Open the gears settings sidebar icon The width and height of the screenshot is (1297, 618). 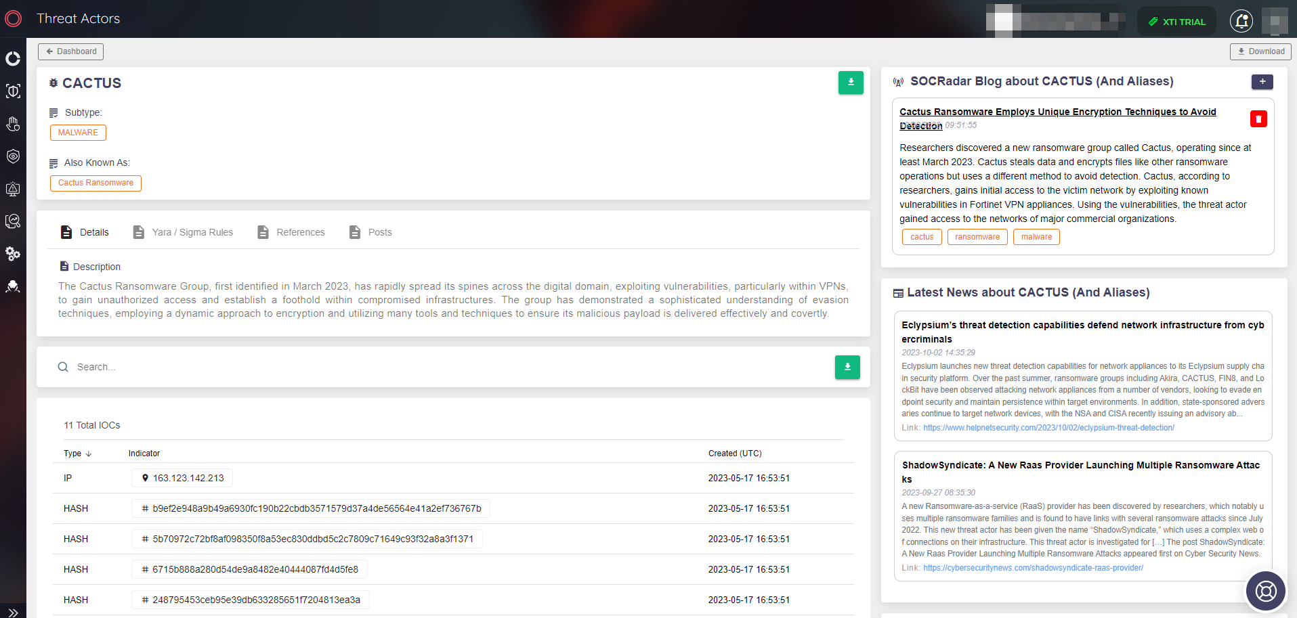tap(13, 254)
